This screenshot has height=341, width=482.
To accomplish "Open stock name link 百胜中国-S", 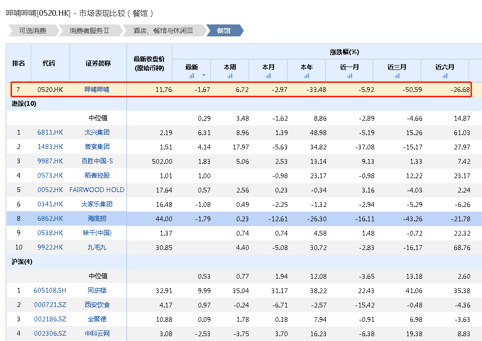I will pyautogui.click(x=97, y=161).
